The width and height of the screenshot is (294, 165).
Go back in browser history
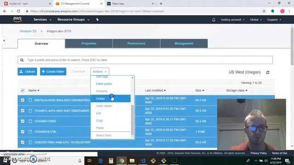tap(5, 11)
